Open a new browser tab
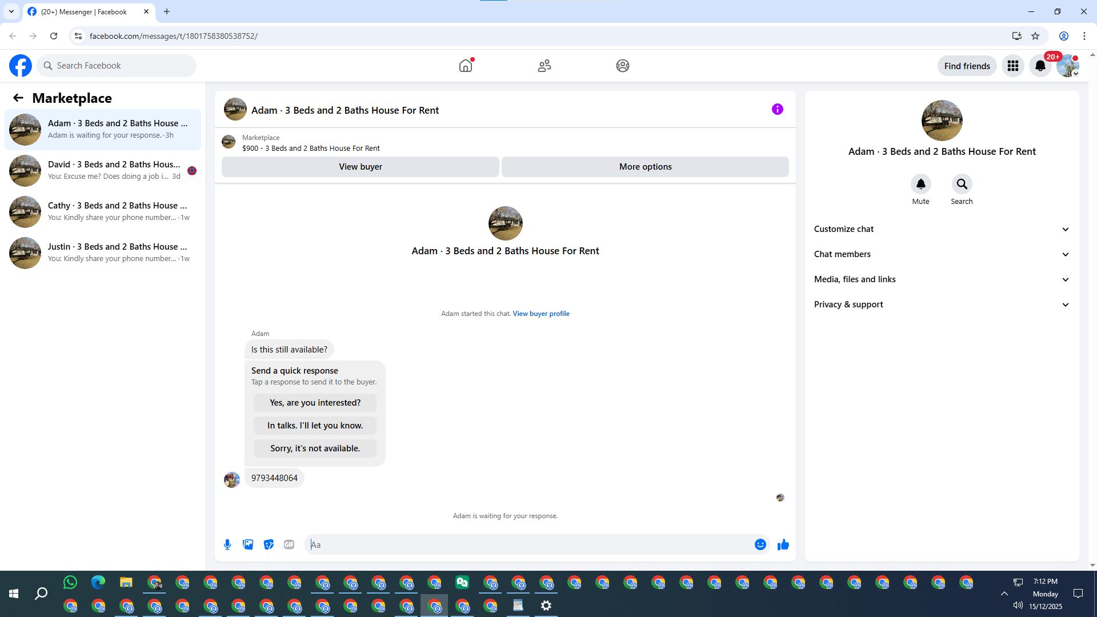 [x=167, y=11]
